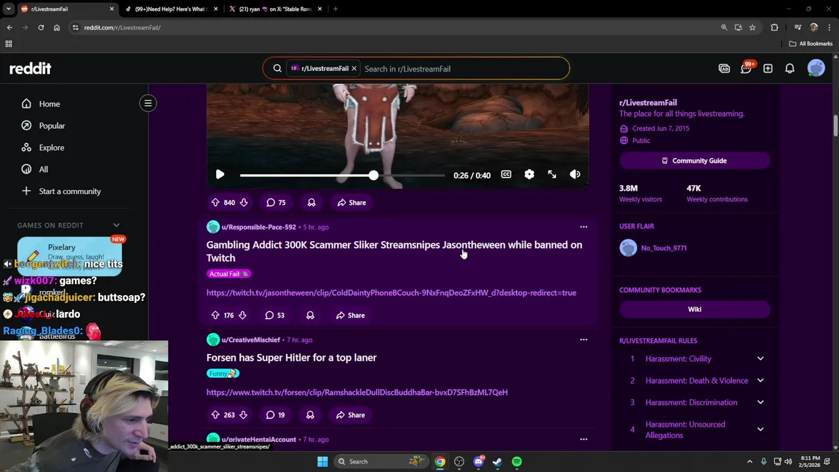Open the user avatar menu
839x472 pixels.
point(816,68)
